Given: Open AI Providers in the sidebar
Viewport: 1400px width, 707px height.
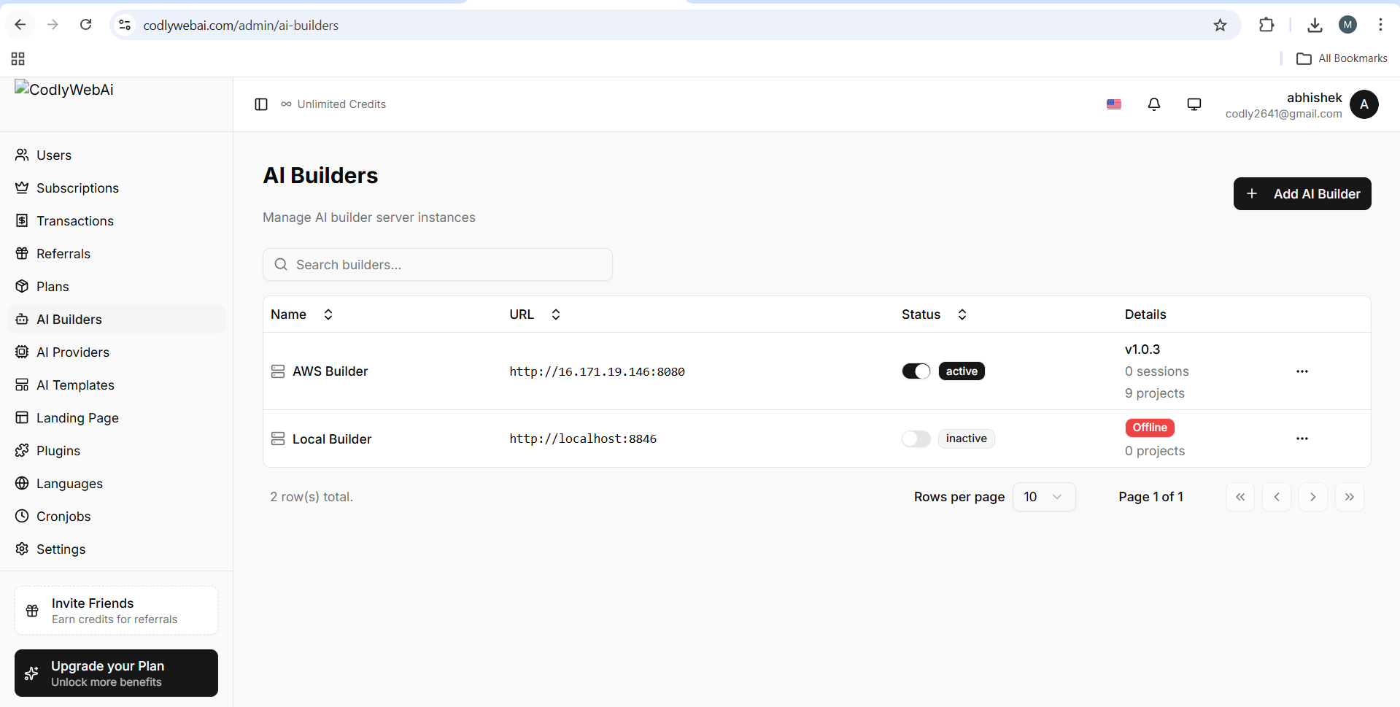Looking at the screenshot, I should 73,352.
